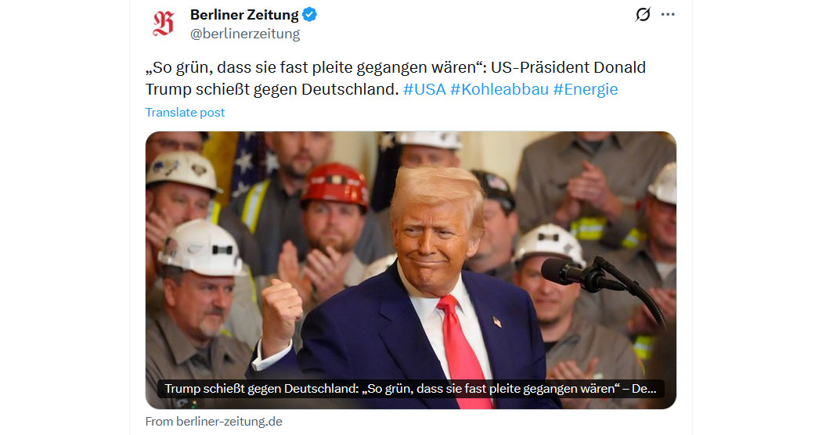This screenshot has width=822, height=435.
Task: Open the @berlinerzeitung handle link
Action: click(245, 34)
